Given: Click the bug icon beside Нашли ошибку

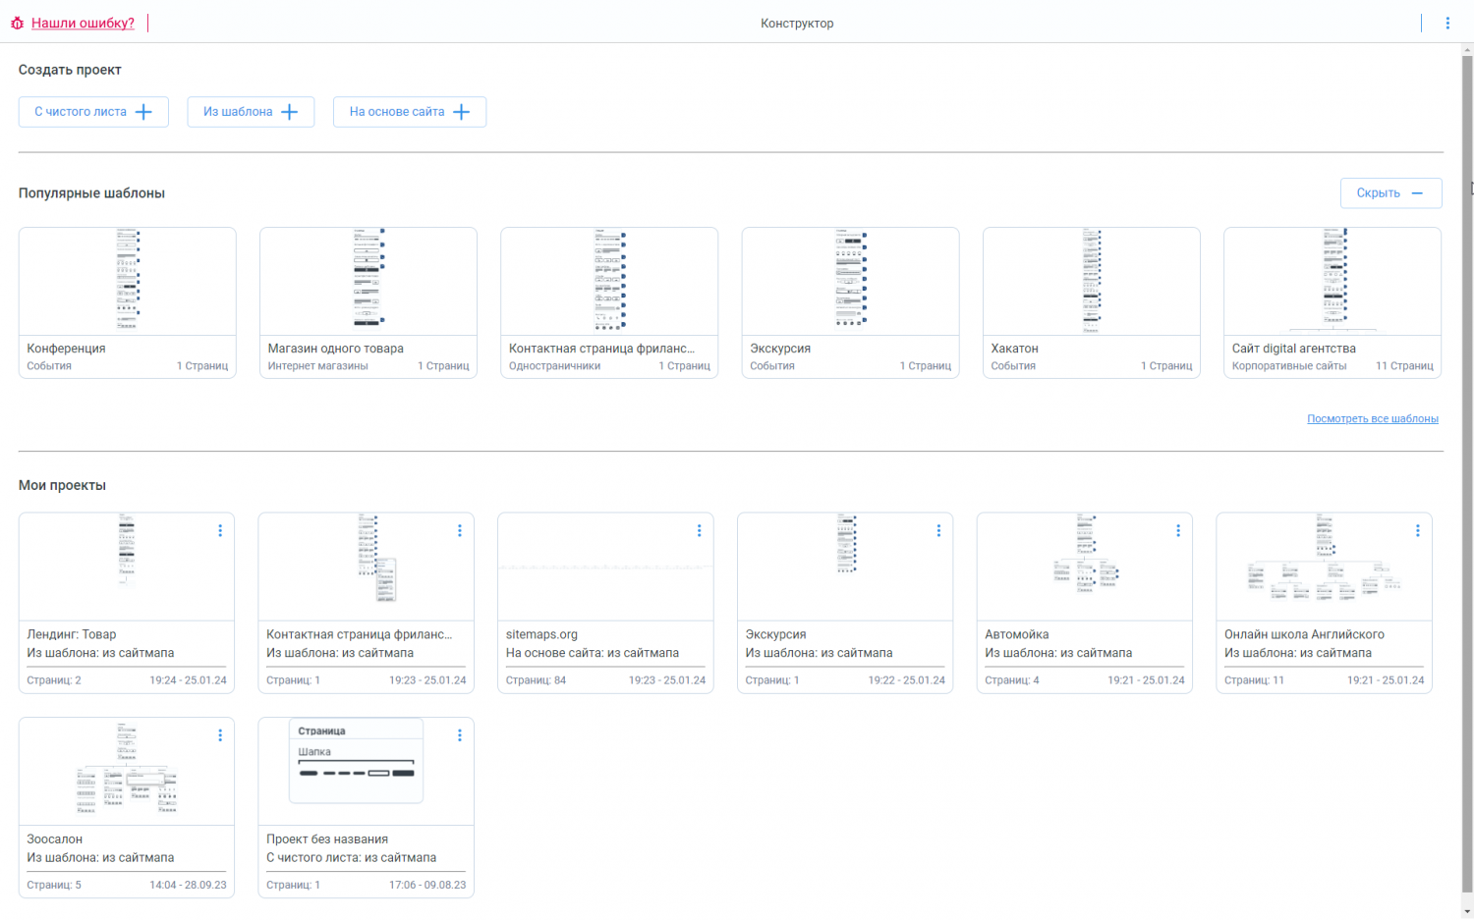Looking at the screenshot, I should (x=17, y=23).
